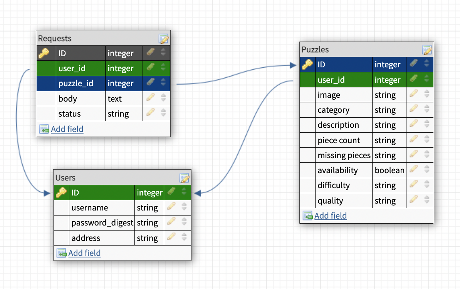Click the text type of body field

click(115, 99)
